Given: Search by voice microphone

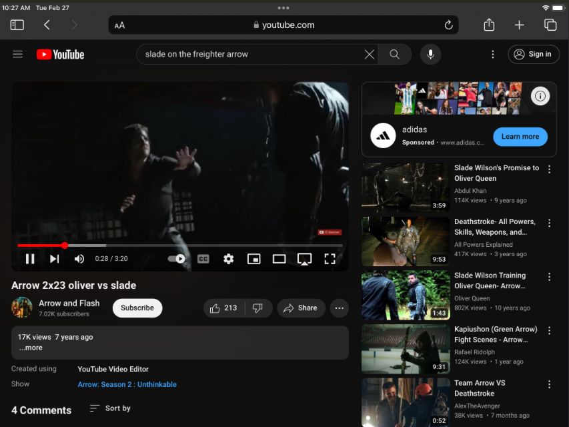Looking at the screenshot, I should [430, 55].
